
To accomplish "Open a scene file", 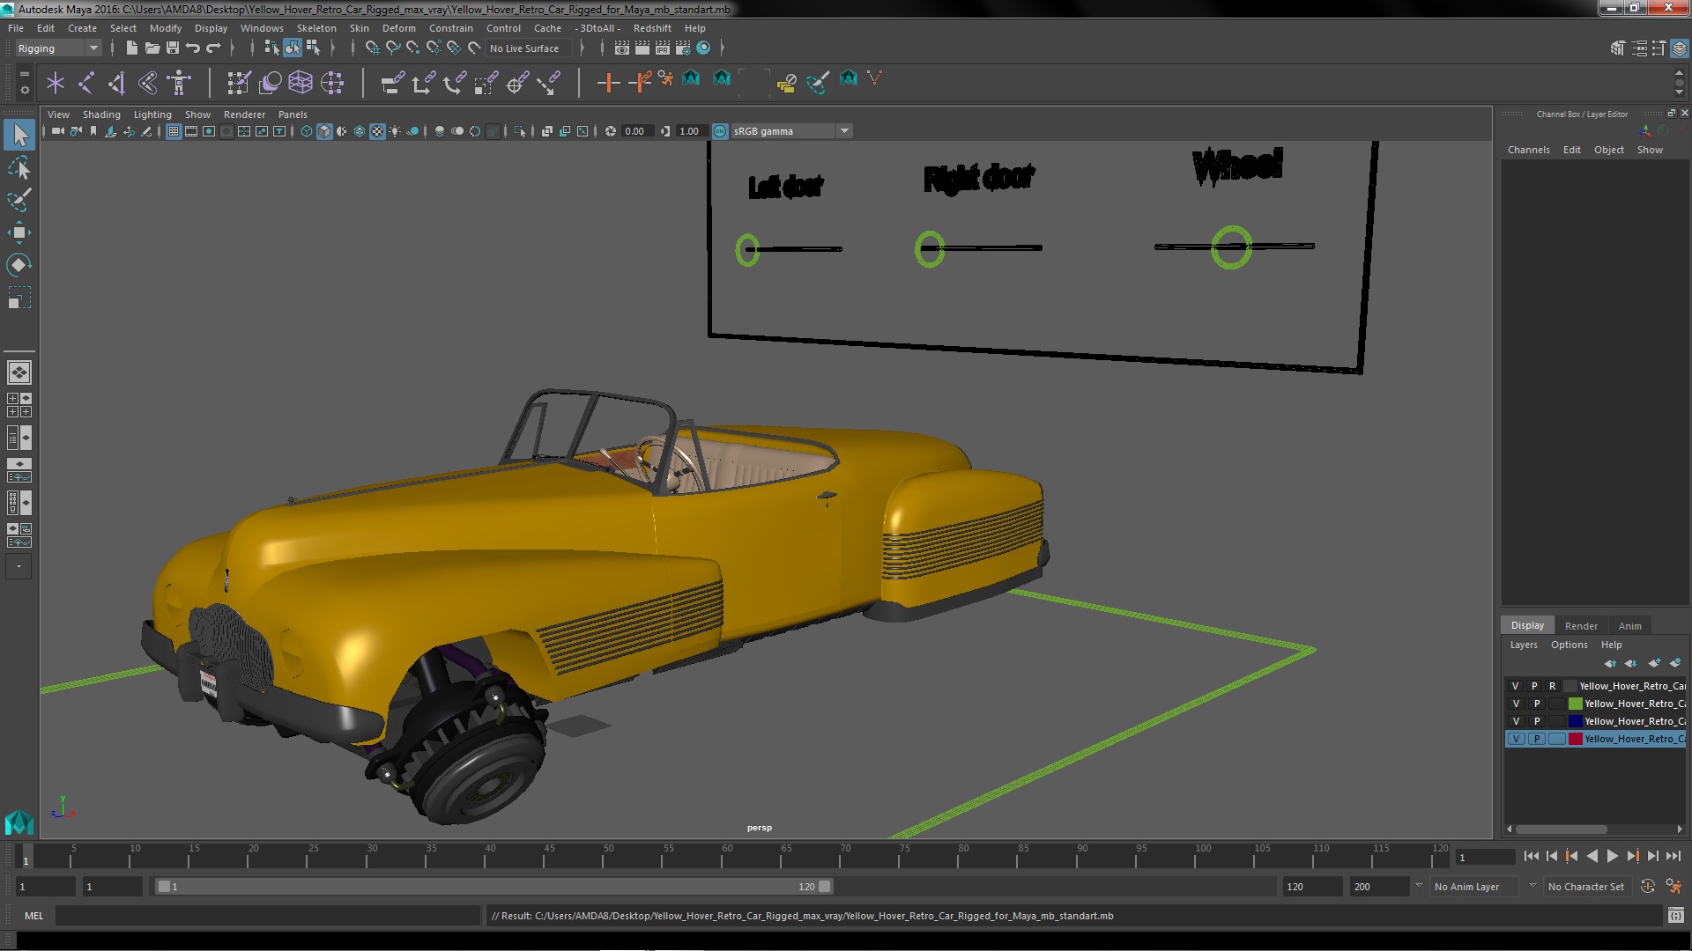I will click(x=152, y=48).
